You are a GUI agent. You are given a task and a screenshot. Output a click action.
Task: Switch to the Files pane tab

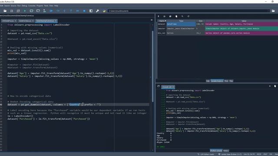[231, 81]
